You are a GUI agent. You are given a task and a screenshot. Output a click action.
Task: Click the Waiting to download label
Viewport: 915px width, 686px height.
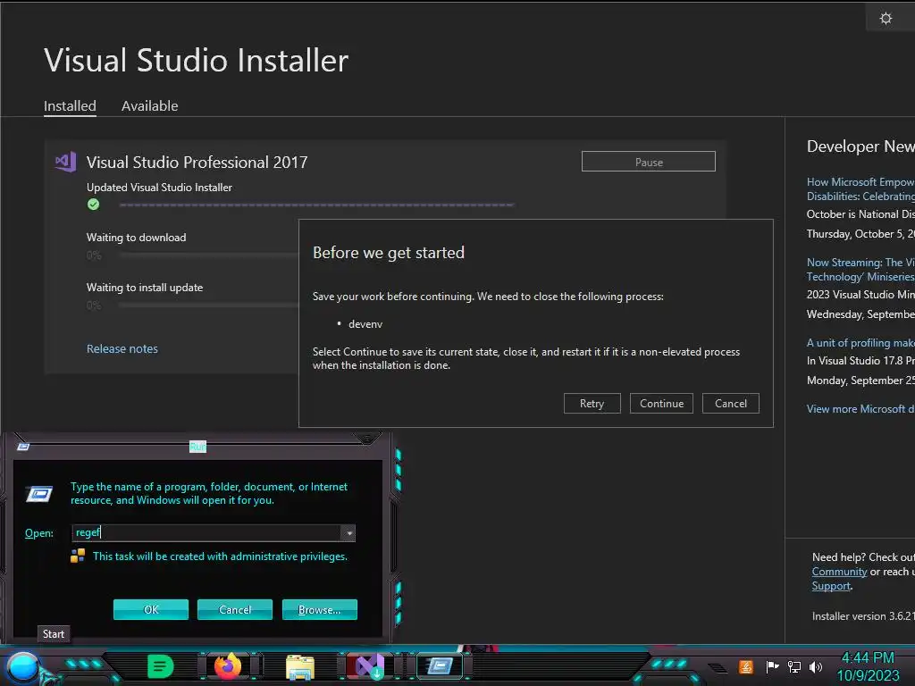[136, 238]
